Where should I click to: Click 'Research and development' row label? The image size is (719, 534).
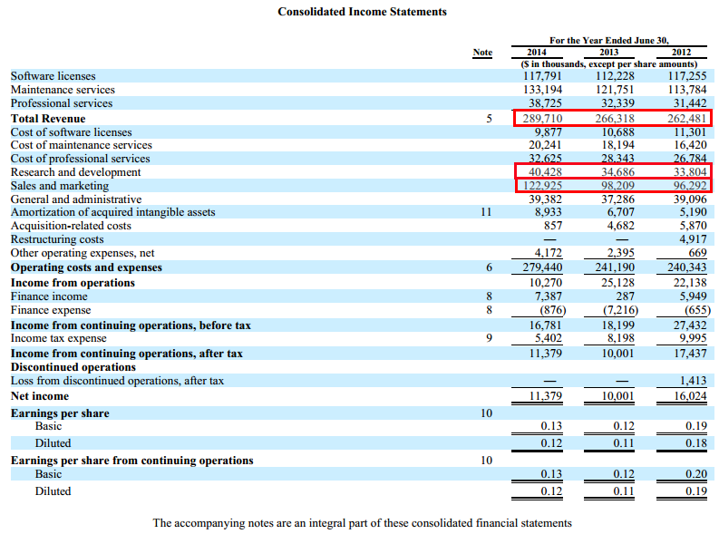point(75,172)
